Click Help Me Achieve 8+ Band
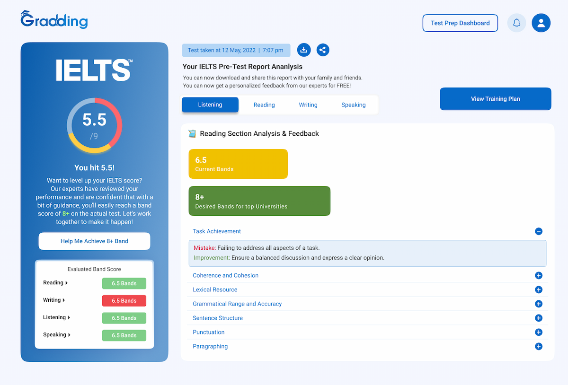This screenshot has width=568, height=385. point(94,241)
